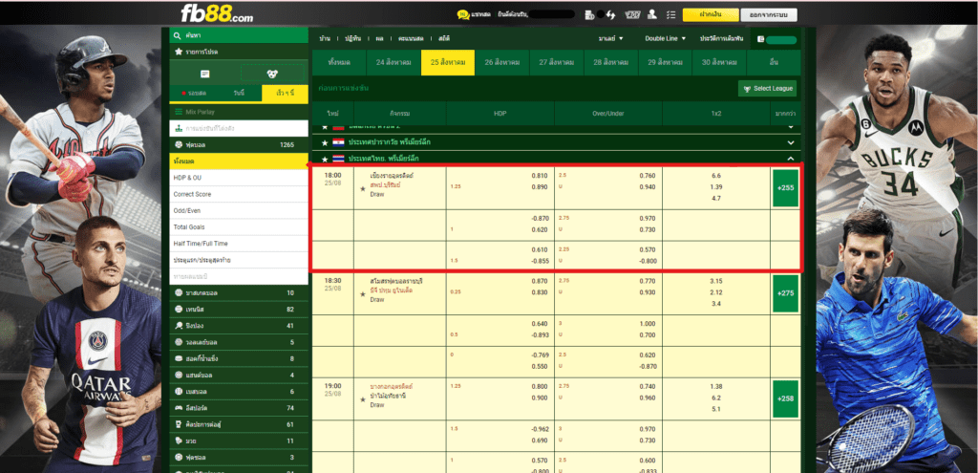
Task: Select the 26 สิงหาคม date tab
Action: (502, 62)
